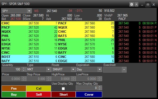The image size is (158, 99).
Task: Click the blue Cover button
Action: click(x=89, y=95)
